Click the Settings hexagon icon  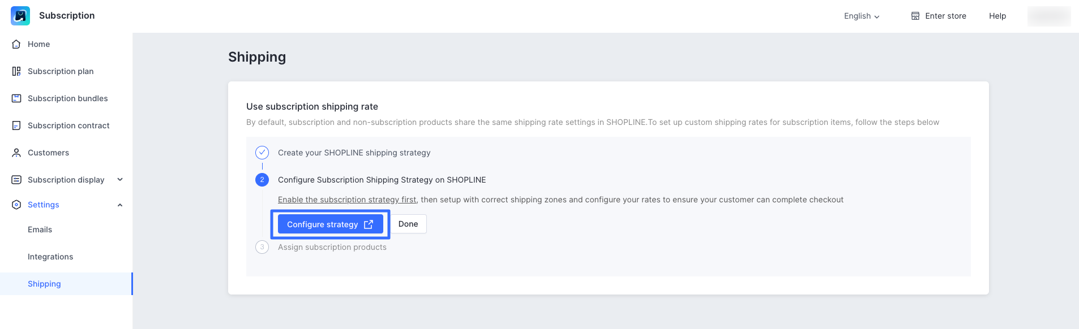pos(16,205)
